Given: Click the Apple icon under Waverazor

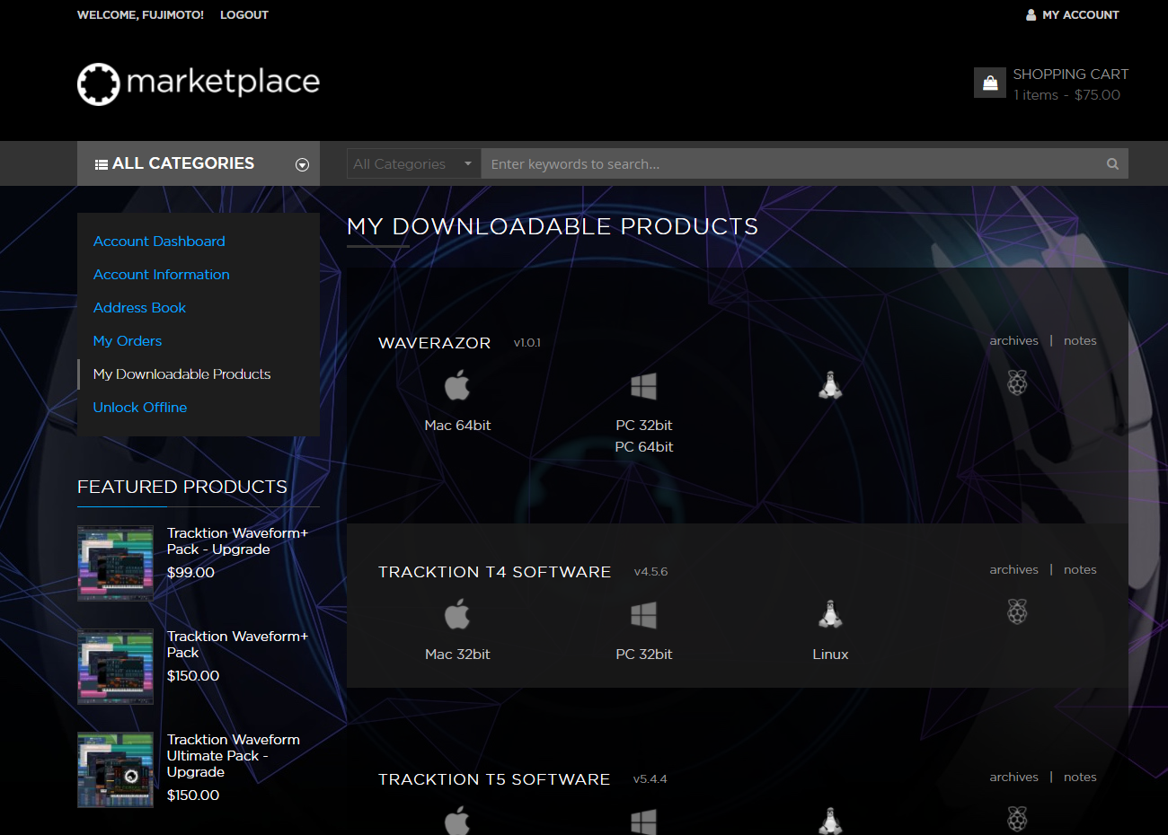Looking at the screenshot, I should [457, 385].
